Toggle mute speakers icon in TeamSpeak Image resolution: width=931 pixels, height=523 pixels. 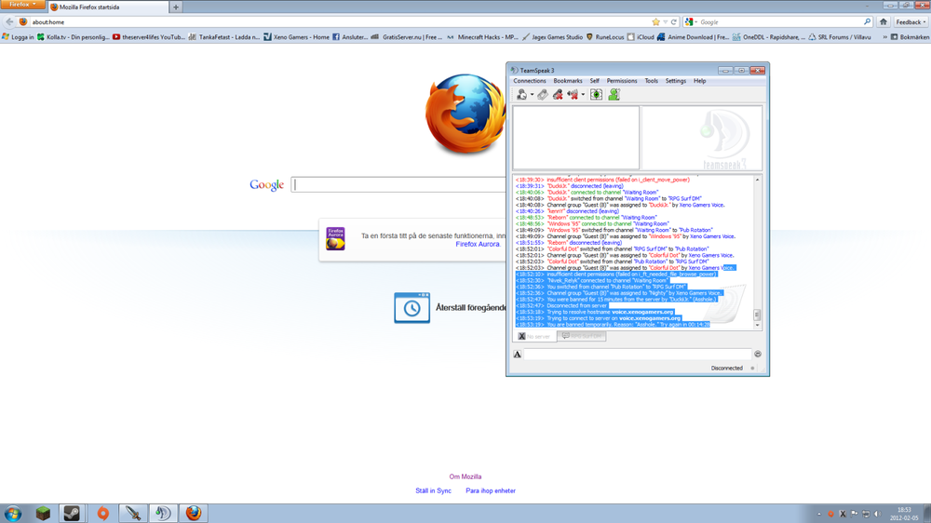(x=573, y=94)
